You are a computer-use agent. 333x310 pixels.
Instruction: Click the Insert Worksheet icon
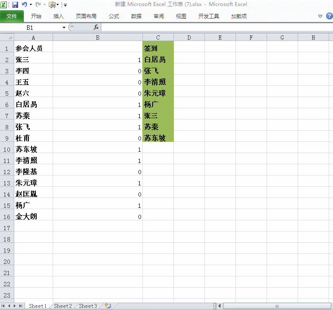point(108,306)
